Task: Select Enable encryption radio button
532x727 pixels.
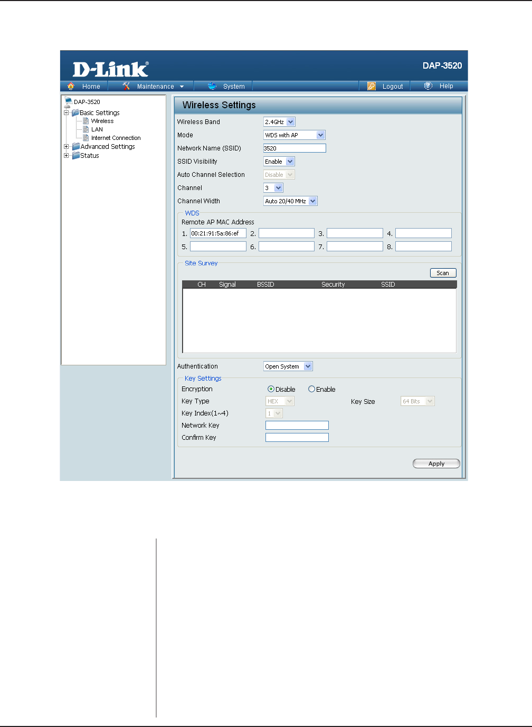Action: click(311, 389)
